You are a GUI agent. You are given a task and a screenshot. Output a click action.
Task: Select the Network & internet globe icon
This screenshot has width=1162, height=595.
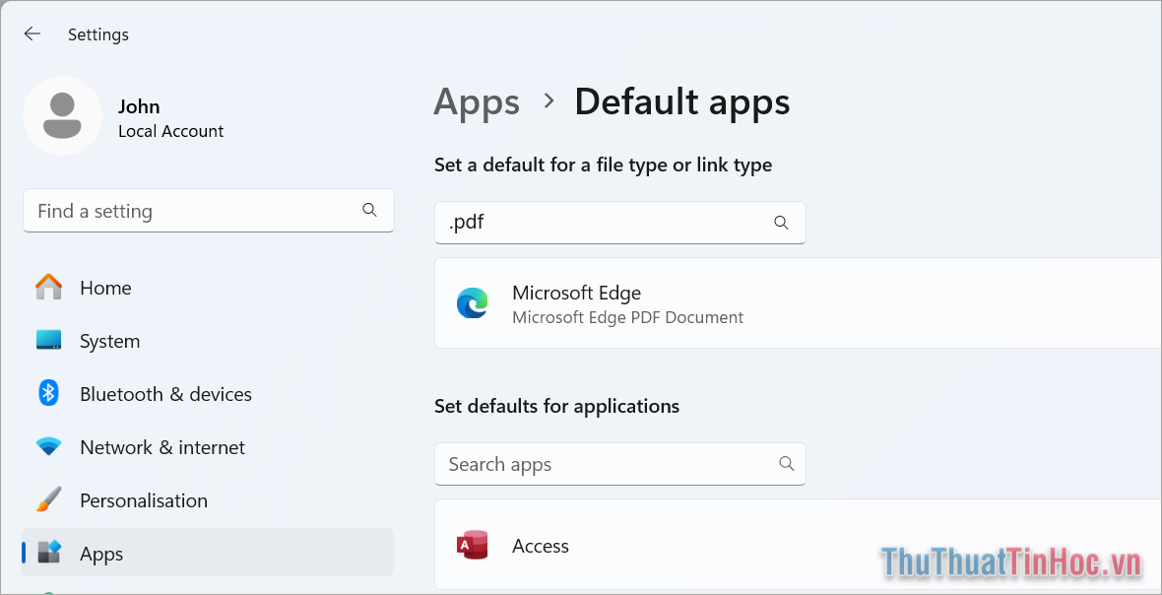48,447
